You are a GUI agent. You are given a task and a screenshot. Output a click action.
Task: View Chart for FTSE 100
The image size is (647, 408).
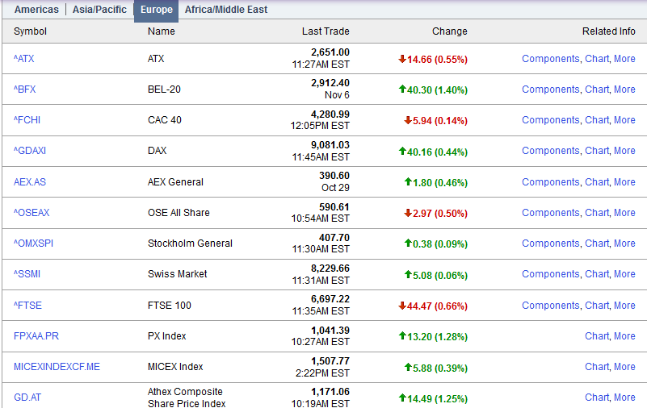[597, 306]
